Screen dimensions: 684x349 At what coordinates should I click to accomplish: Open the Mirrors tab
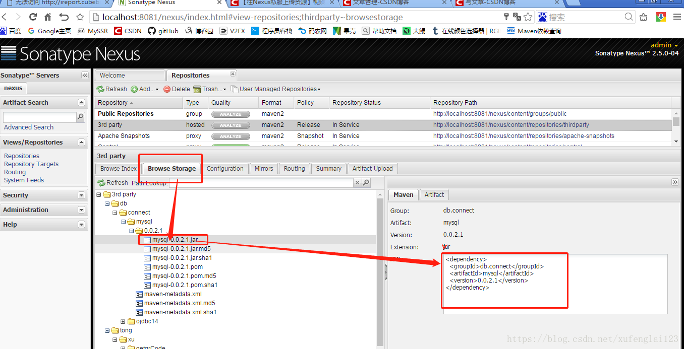point(264,169)
